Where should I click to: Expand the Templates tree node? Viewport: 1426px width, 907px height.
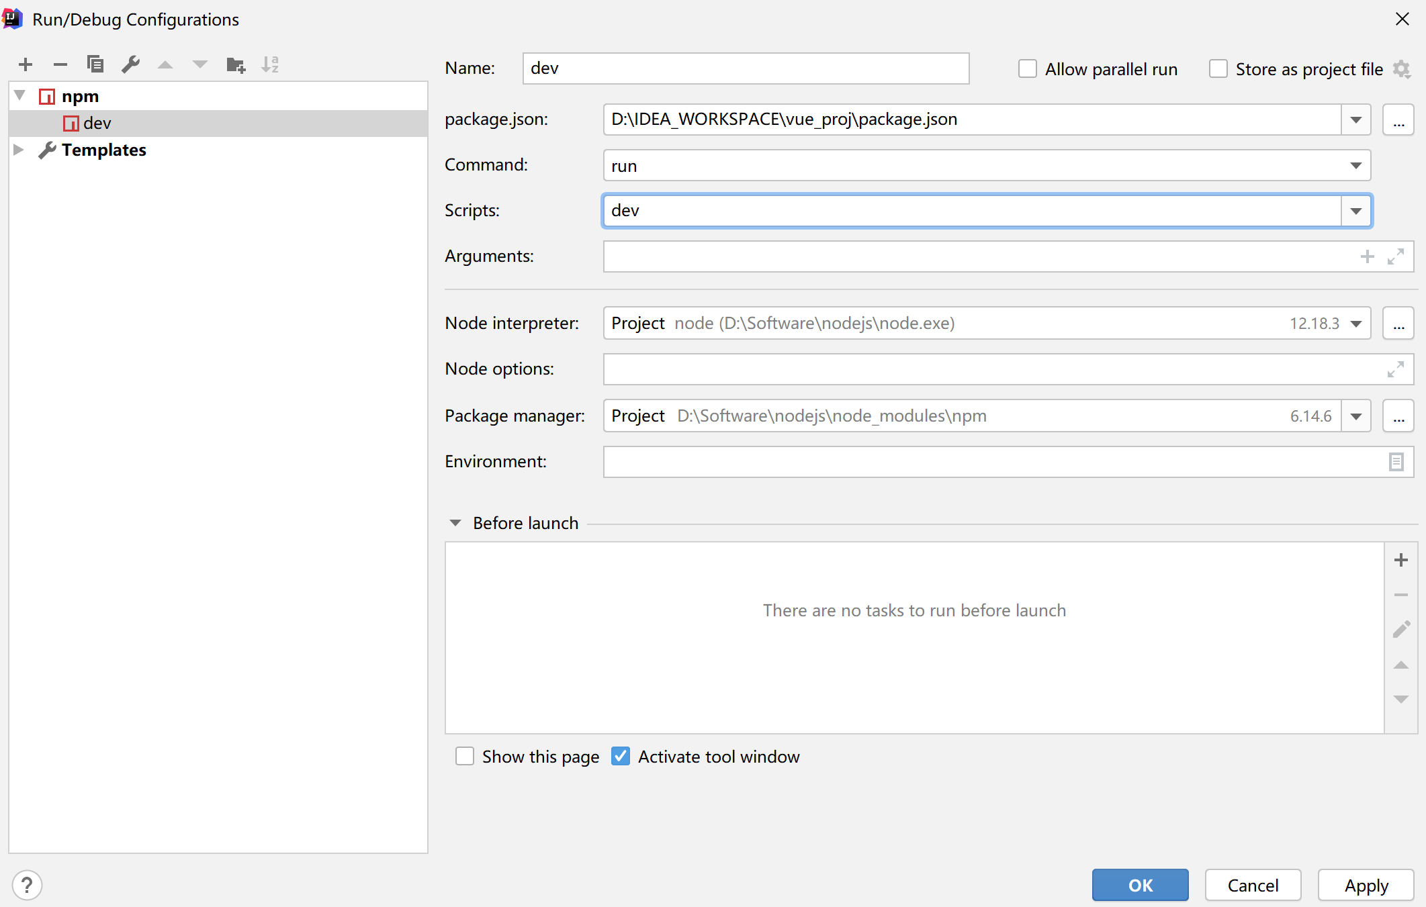pyautogui.click(x=19, y=150)
